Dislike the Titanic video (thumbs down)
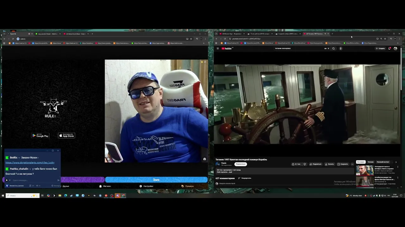 point(305,164)
